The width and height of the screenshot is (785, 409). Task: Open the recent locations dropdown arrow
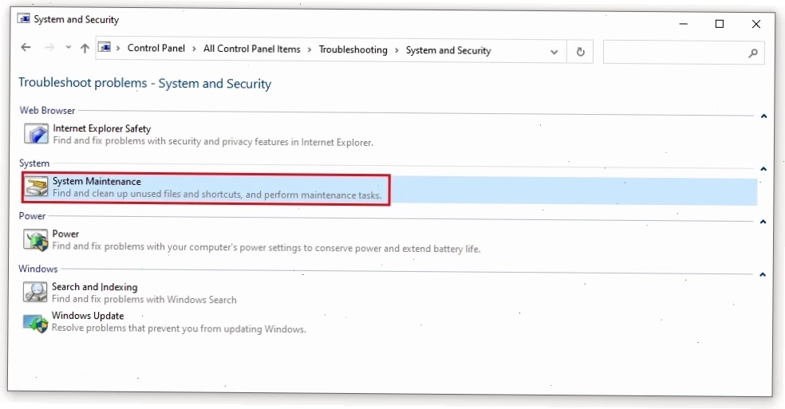68,48
